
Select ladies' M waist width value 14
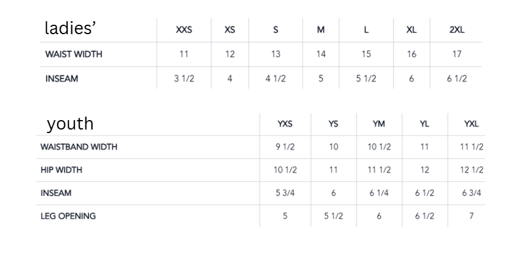321,54
